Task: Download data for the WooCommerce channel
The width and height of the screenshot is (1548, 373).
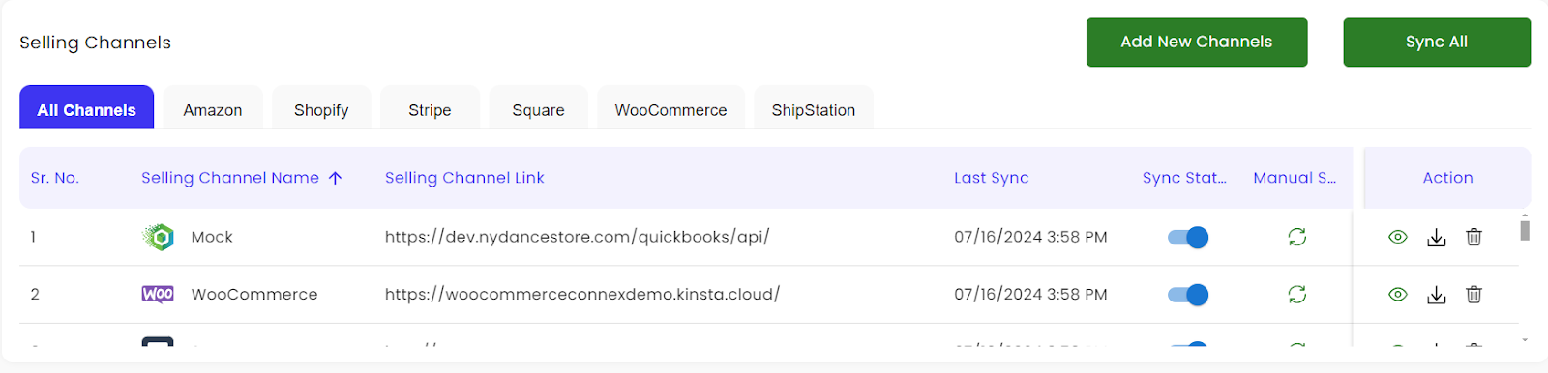Action: [x=1437, y=294]
